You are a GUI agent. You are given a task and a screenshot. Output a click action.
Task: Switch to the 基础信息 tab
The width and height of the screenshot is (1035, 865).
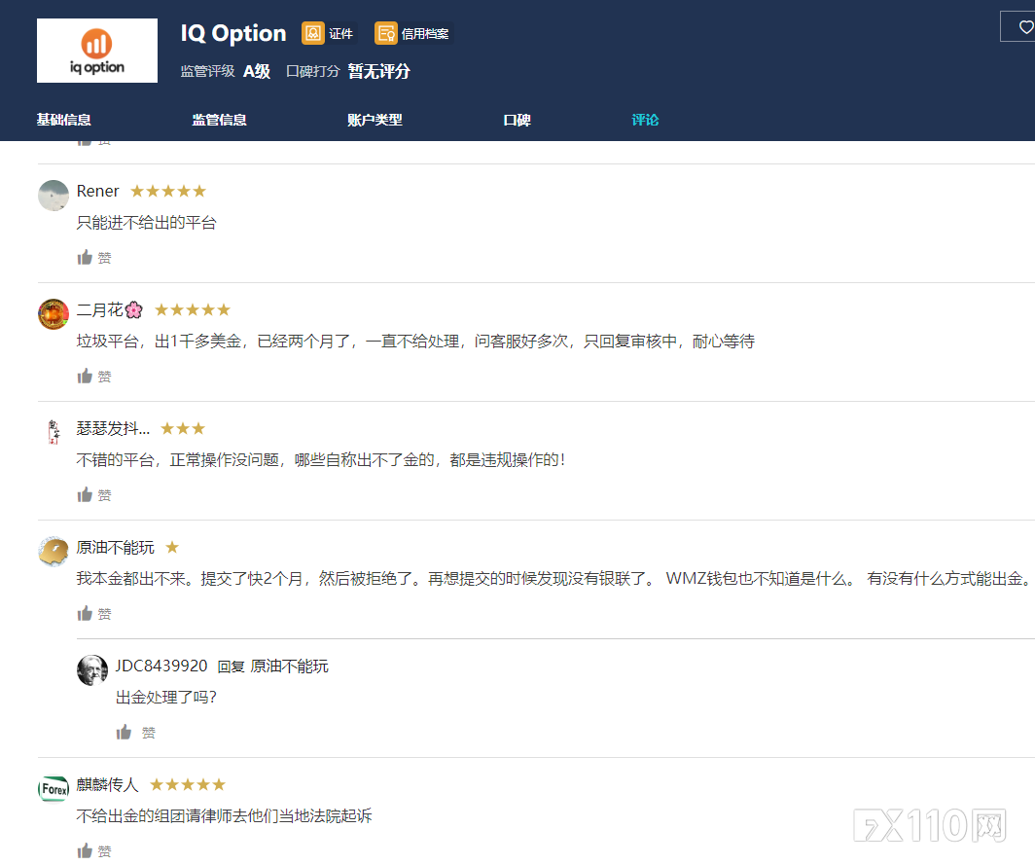[64, 120]
